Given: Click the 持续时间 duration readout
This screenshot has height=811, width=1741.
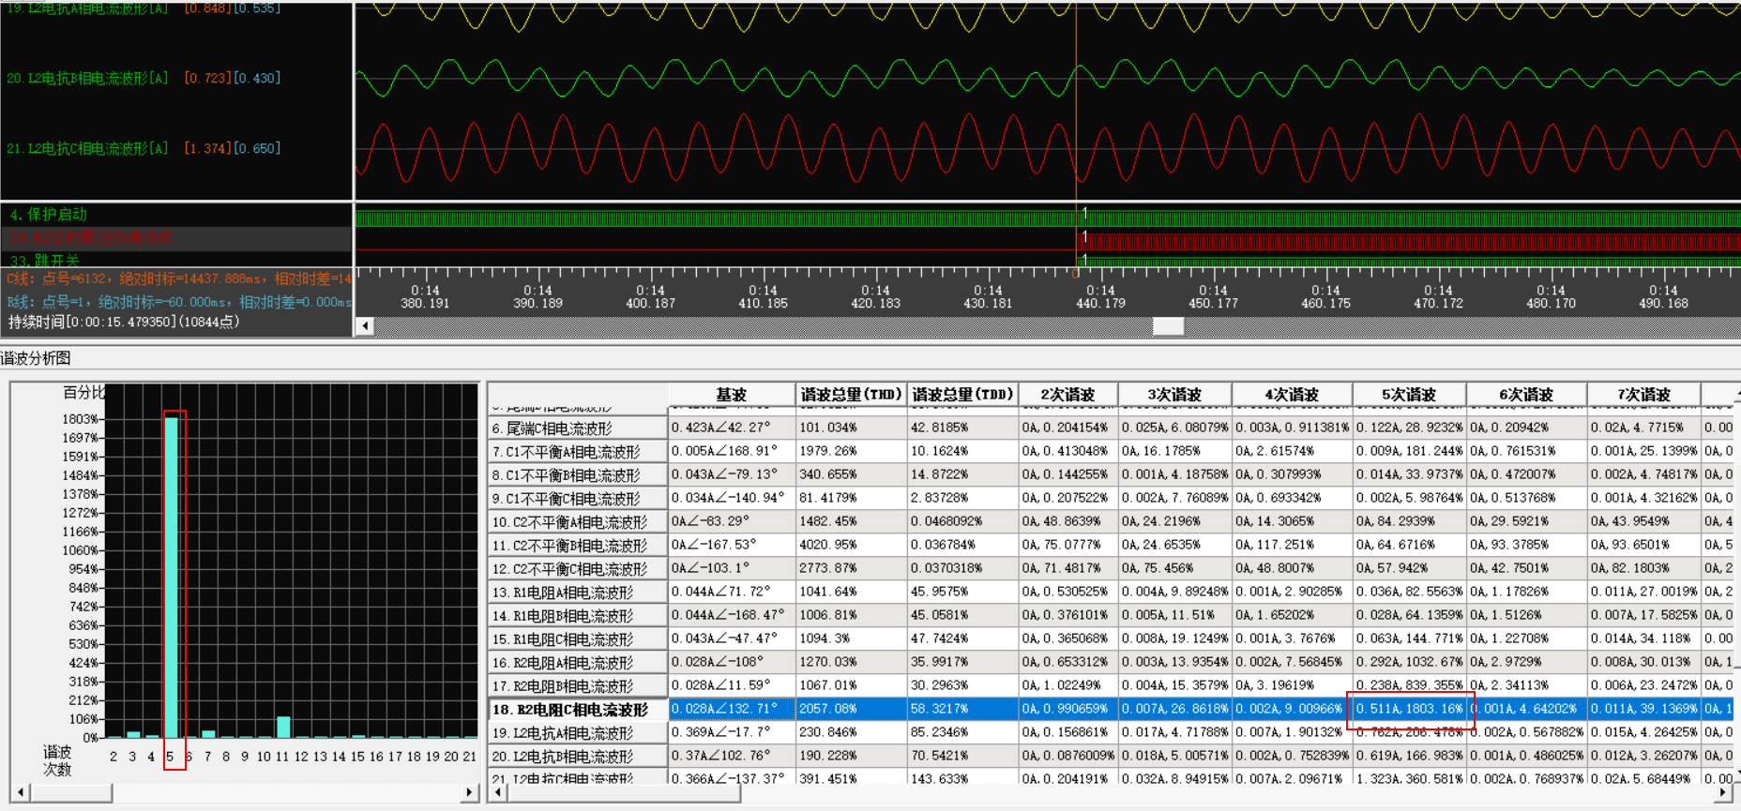Looking at the screenshot, I should tap(124, 322).
